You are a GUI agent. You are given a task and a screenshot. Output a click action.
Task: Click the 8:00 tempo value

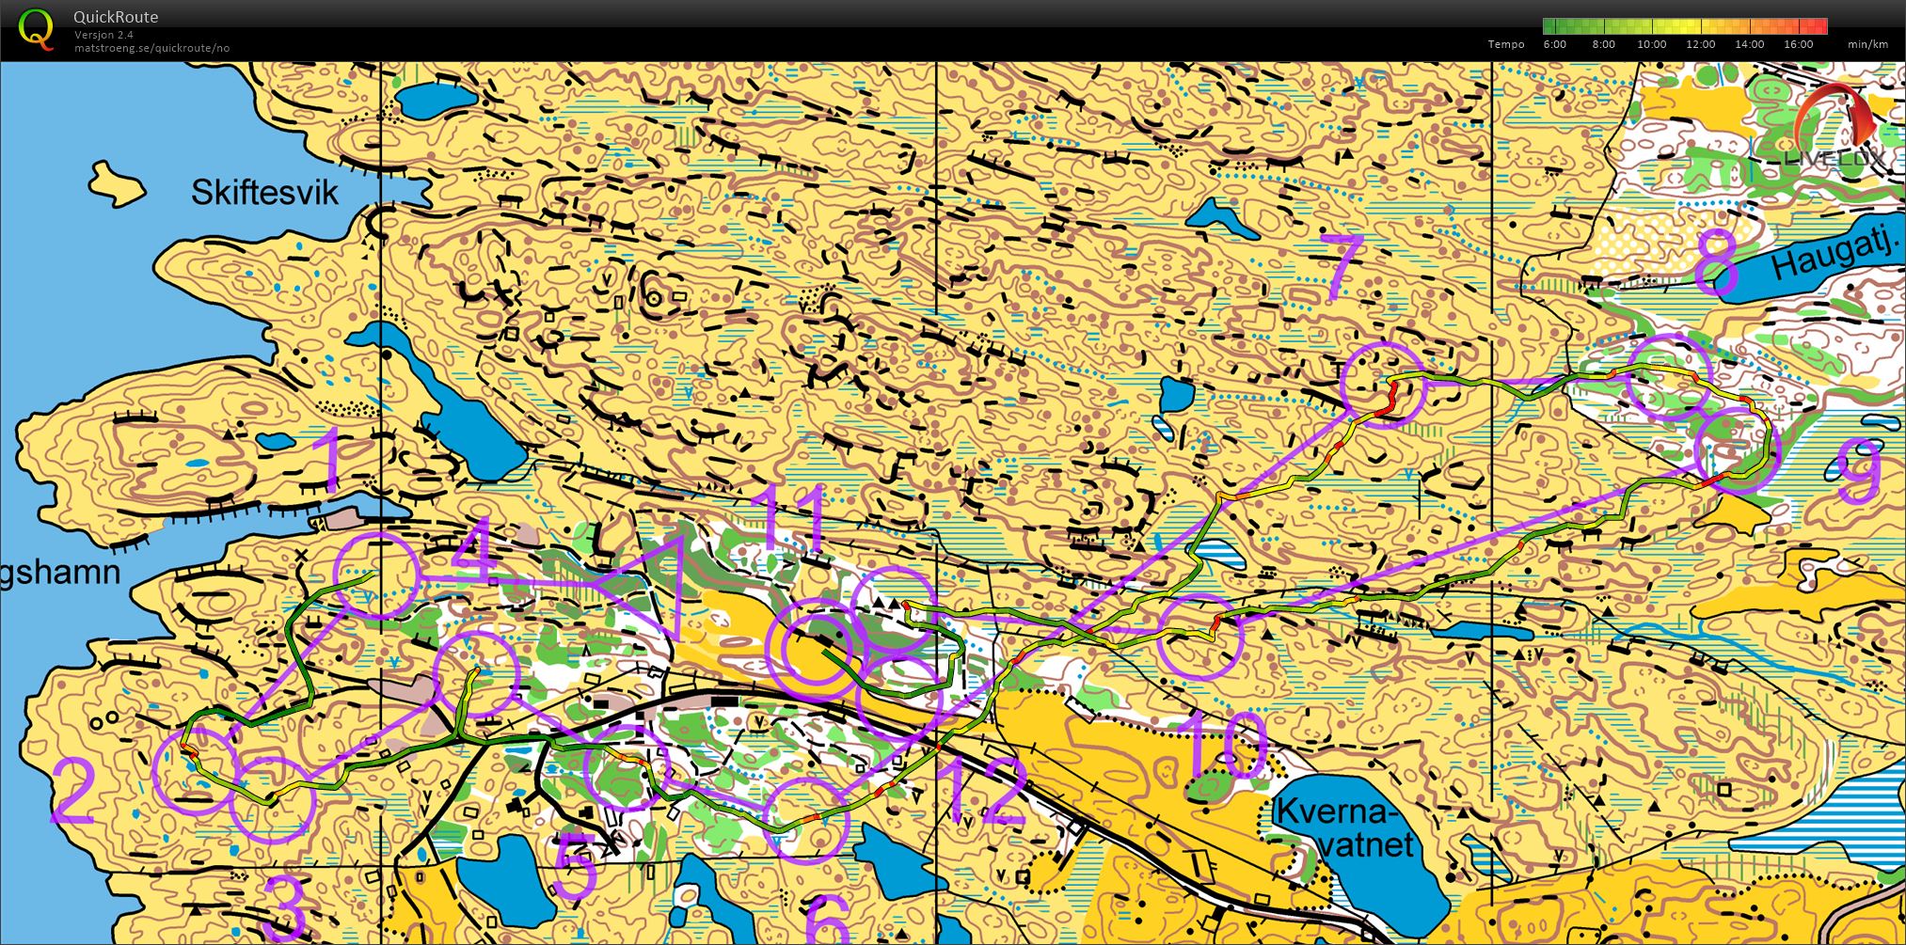tap(1603, 44)
